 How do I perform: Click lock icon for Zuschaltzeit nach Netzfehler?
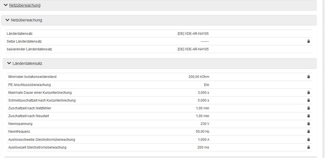(309, 108)
